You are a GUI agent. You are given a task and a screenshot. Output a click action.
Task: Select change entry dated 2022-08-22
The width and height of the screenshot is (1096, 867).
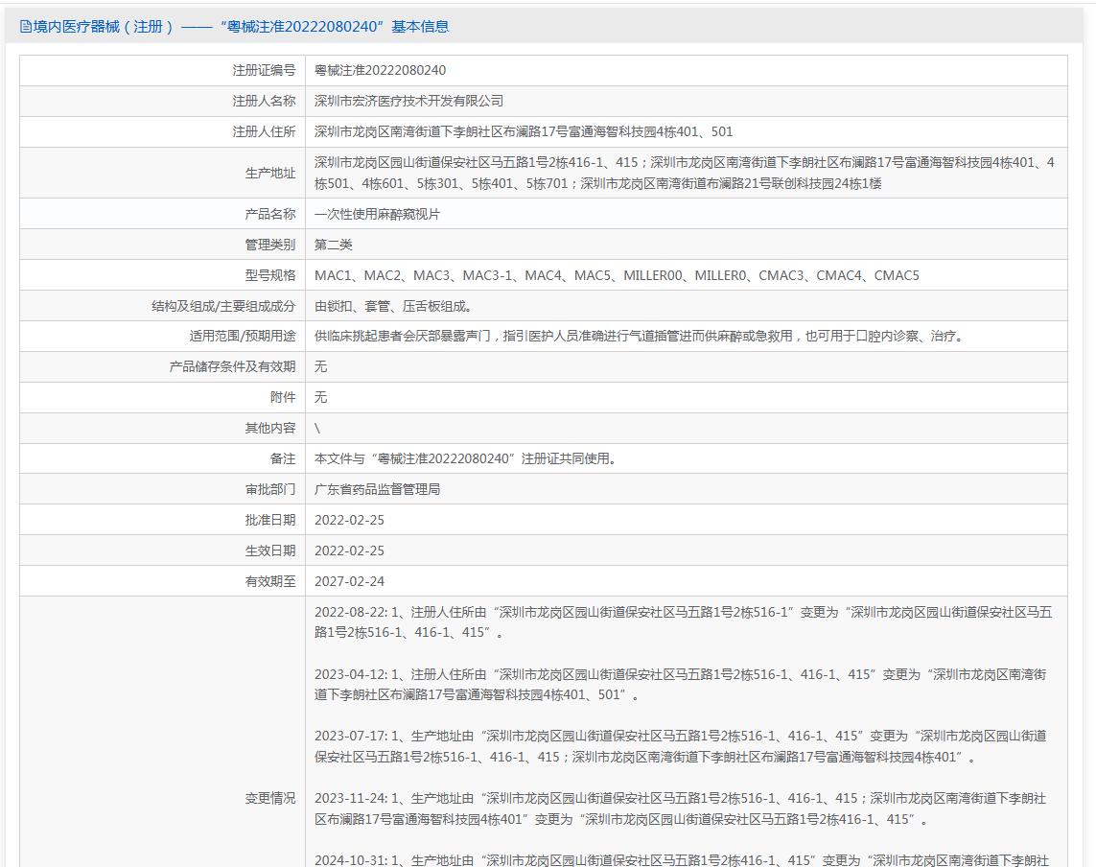[683, 622]
